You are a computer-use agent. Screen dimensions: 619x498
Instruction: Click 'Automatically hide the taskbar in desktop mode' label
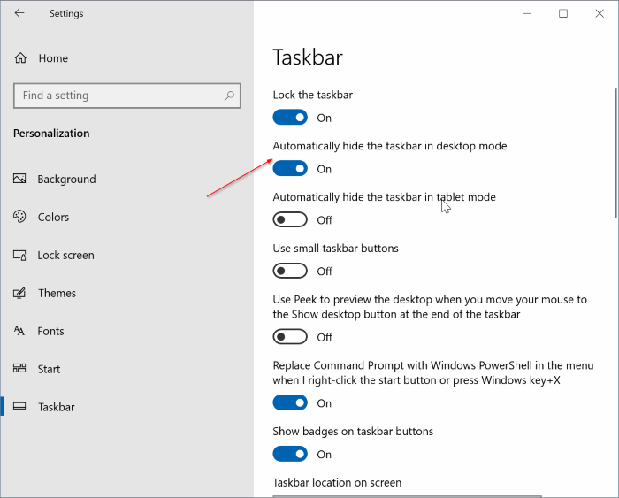[390, 146]
